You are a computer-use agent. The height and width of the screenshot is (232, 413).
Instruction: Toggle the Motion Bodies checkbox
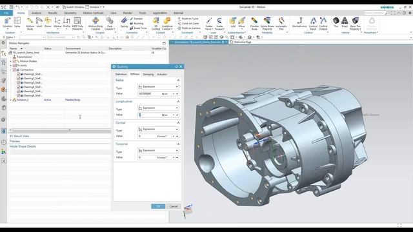pyautogui.click(x=14, y=61)
